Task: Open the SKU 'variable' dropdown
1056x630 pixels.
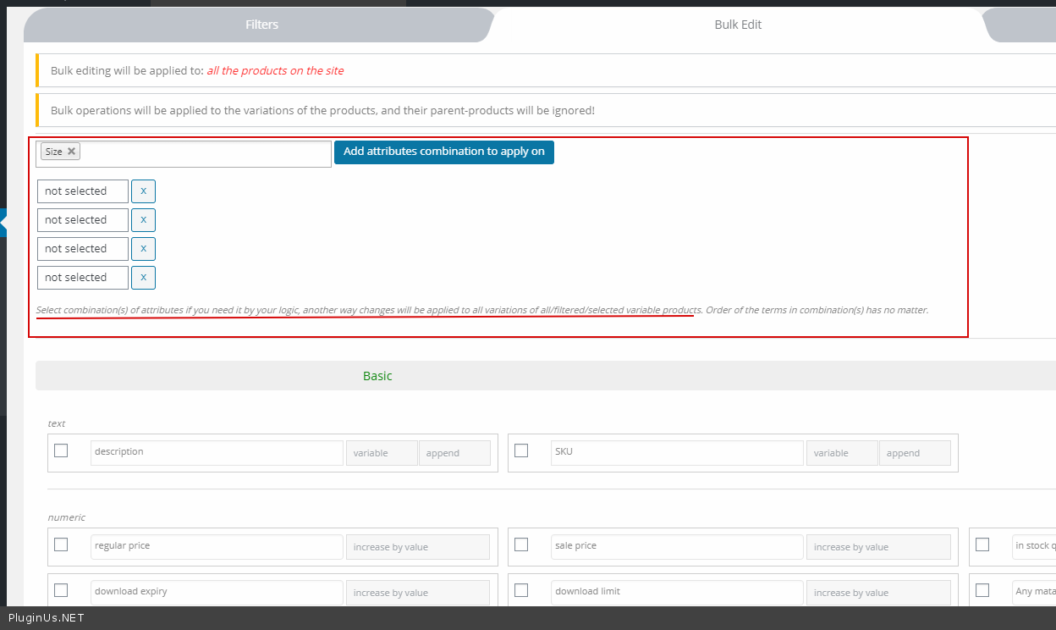Action: [x=841, y=453]
